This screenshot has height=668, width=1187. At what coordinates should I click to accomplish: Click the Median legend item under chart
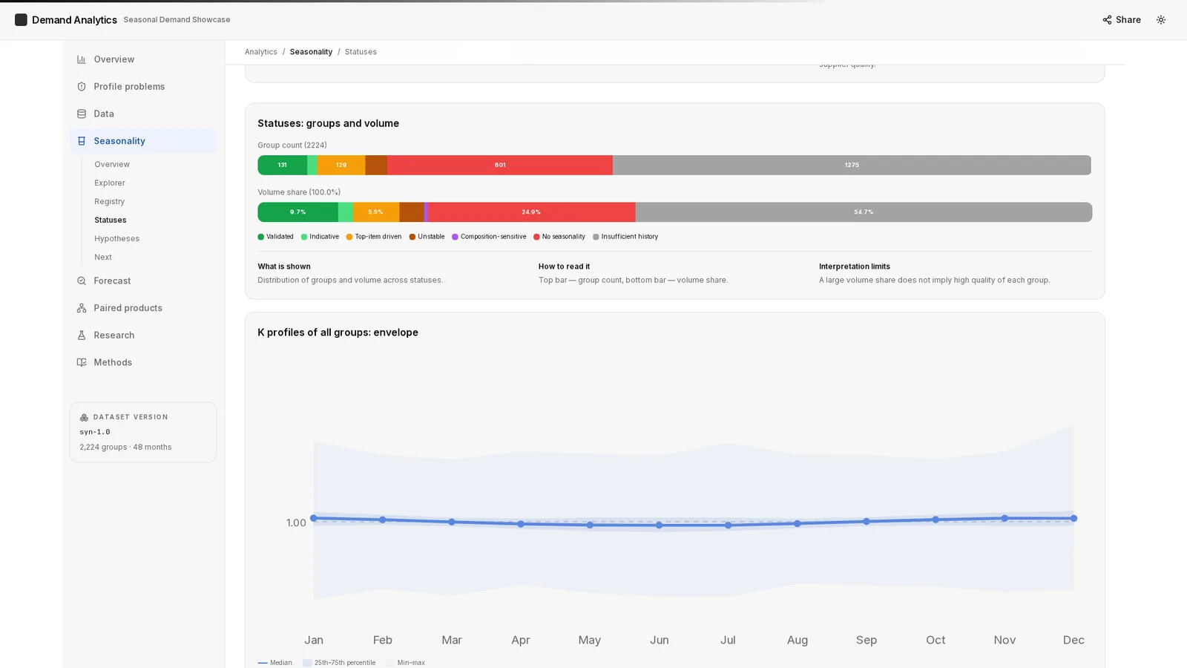(275, 663)
